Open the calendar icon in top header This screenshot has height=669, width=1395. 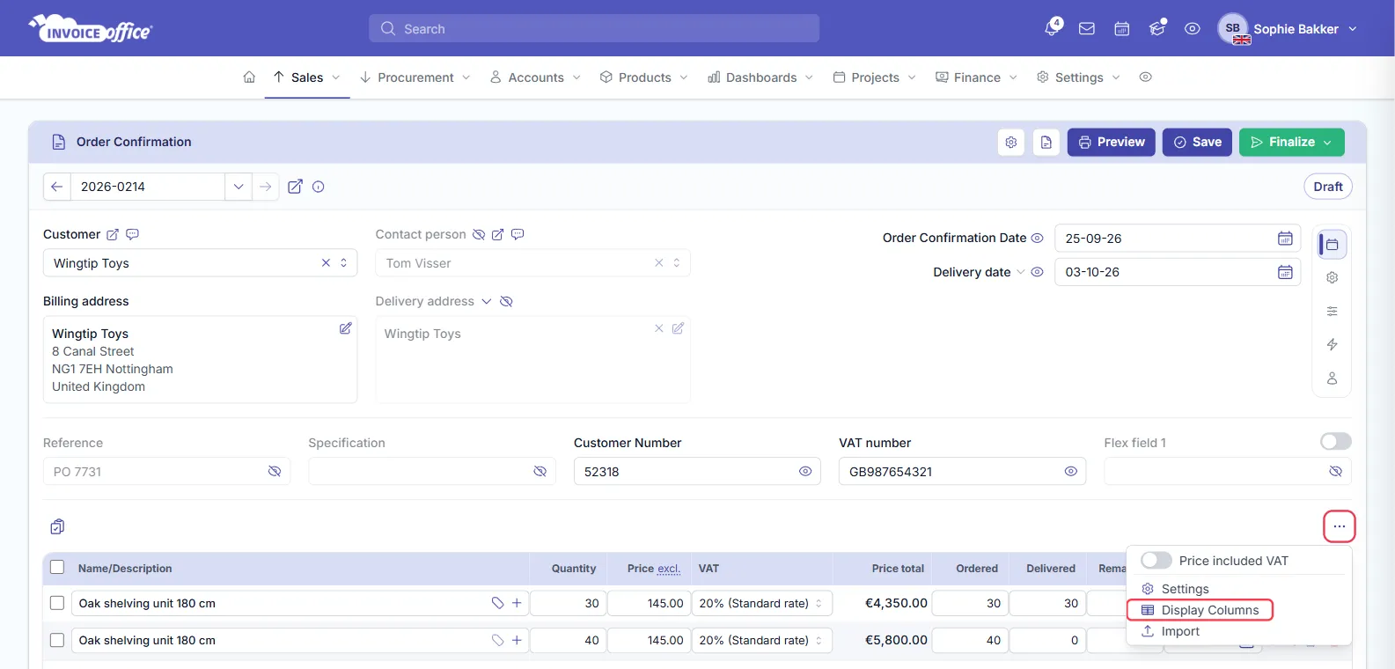pos(1122,29)
